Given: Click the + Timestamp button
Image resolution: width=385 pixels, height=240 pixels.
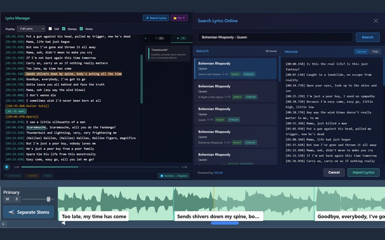Looking at the screenshot, I should pyautogui.click(x=13, y=176).
